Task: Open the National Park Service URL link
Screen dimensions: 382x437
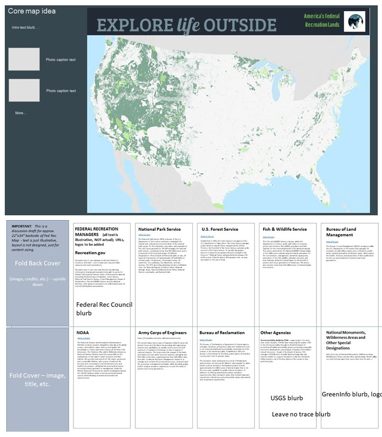Action: tap(144, 234)
